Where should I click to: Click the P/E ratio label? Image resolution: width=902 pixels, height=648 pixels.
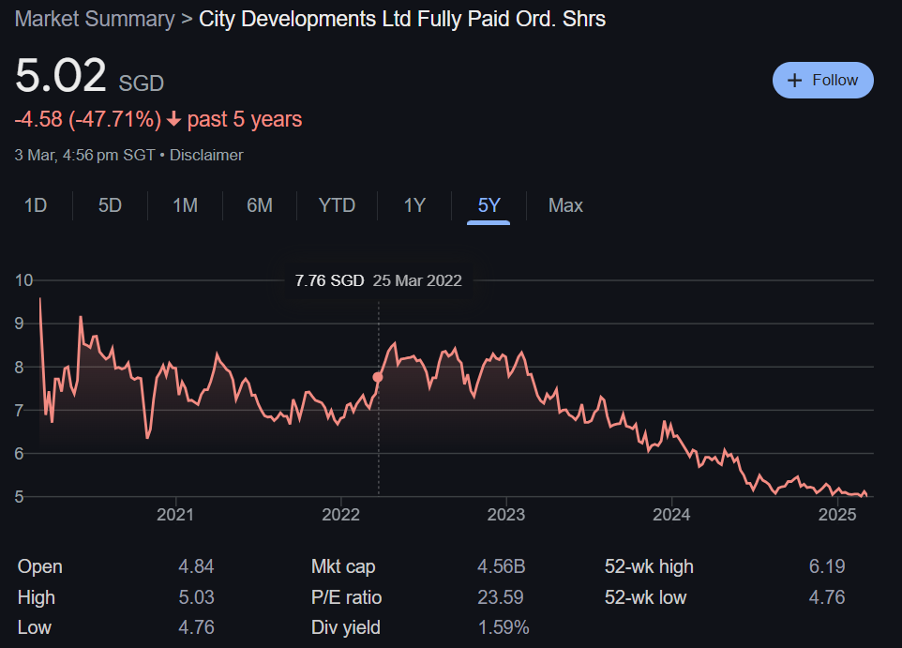346,597
